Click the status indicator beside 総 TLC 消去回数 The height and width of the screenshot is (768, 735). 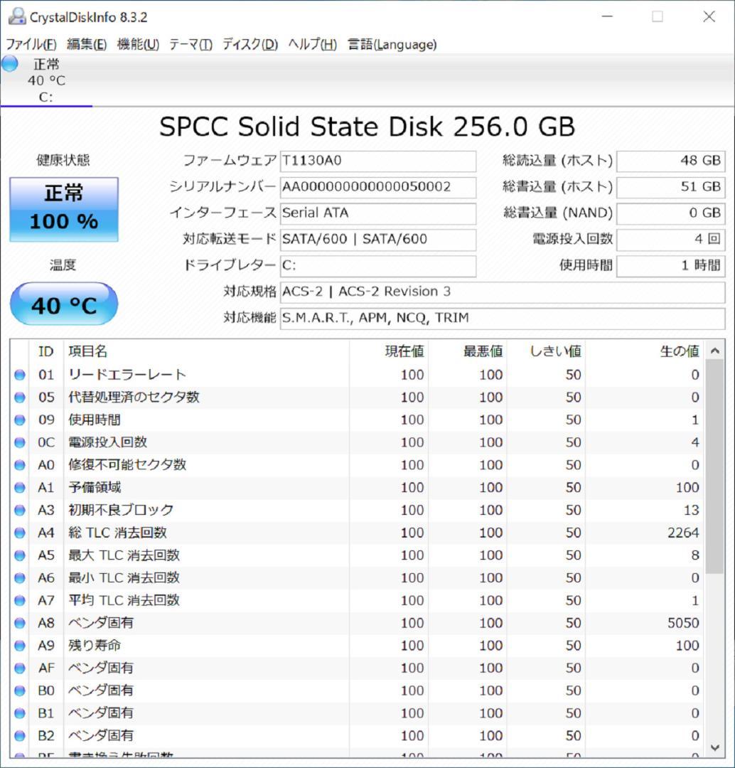19,533
